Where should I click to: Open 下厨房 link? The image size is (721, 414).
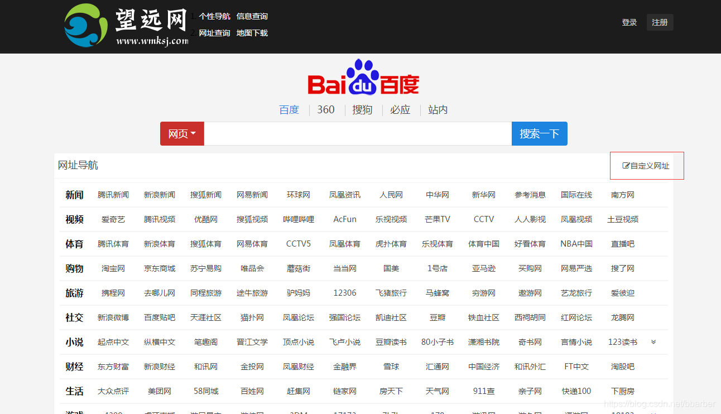tap(623, 391)
